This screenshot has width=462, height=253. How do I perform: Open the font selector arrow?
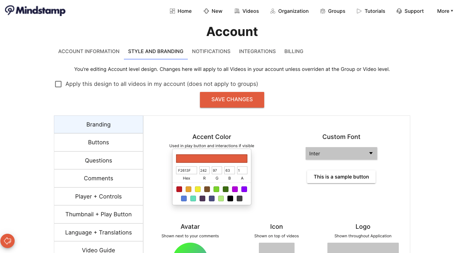pyautogui.click(x=371, y=153)
